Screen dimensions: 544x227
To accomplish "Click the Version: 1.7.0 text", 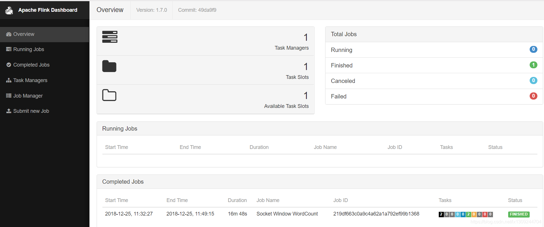I will tap(151, 10).
